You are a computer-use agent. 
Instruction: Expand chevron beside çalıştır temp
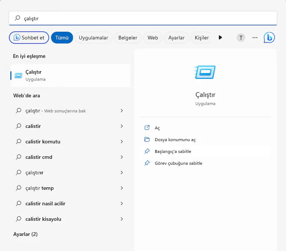coord(122,188)
